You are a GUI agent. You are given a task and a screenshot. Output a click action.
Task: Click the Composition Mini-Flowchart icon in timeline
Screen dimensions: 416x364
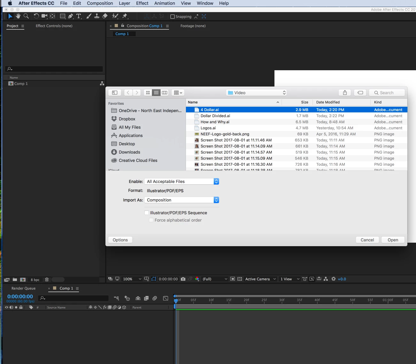point(116,298)
